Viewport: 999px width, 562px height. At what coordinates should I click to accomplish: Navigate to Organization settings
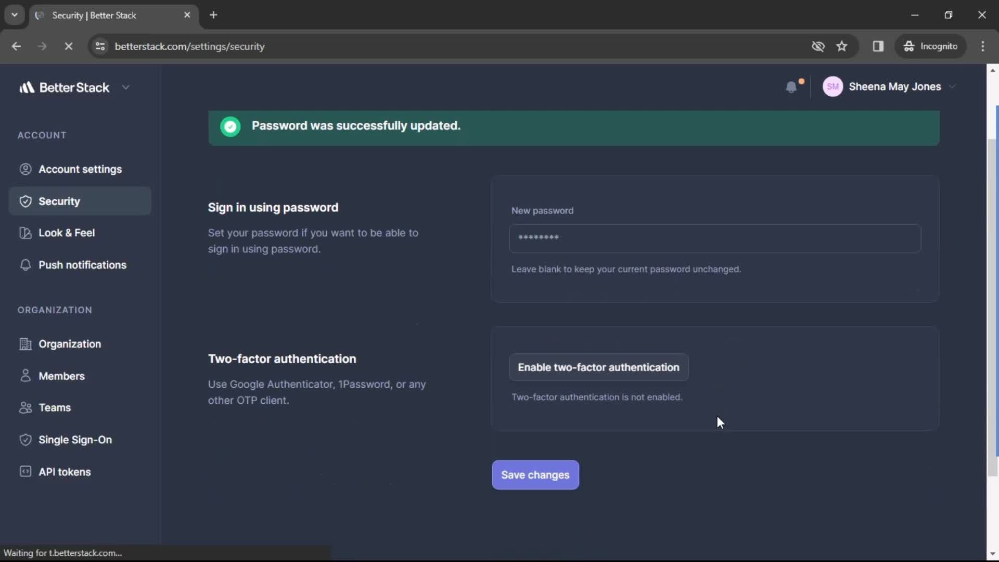69,343
